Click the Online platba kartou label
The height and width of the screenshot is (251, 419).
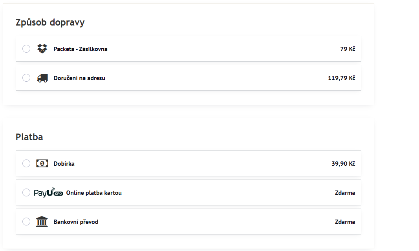pyautogui.click(x=94, y=193)
